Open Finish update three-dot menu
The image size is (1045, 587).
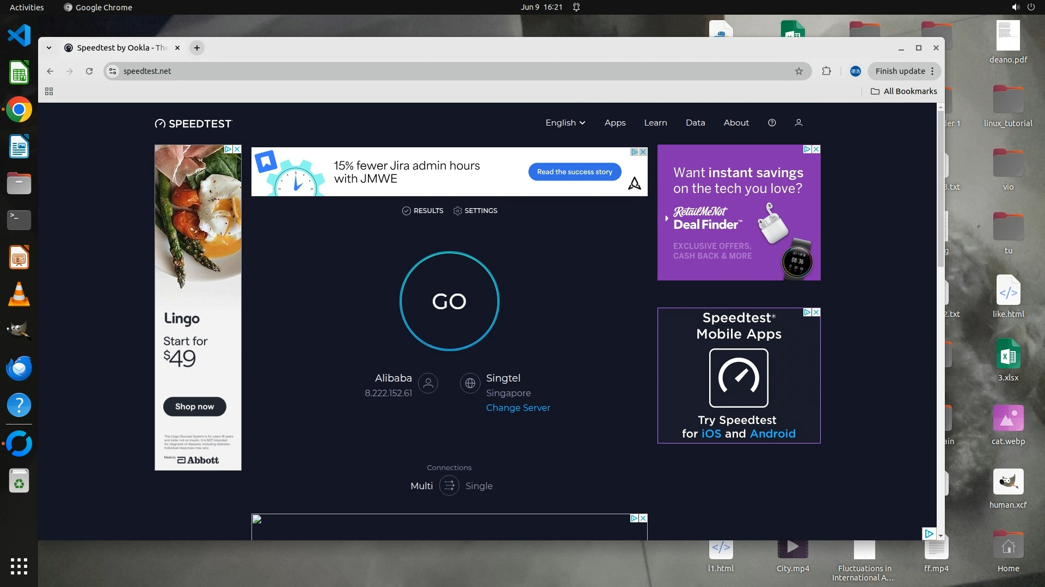tap(932, 71)
